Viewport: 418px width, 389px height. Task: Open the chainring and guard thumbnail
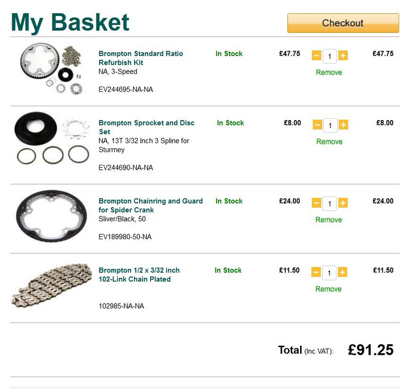tap(52, 216)
